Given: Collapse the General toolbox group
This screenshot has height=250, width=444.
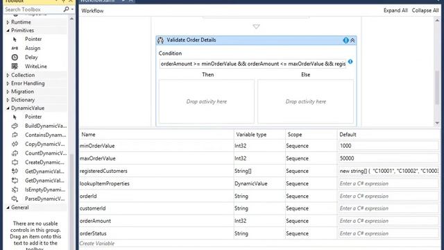Looking at the screenshot, I should click(x=8, y=208).
